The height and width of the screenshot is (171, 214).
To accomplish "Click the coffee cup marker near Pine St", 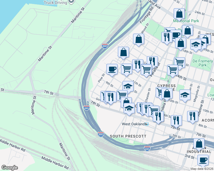I will point(112,70).
